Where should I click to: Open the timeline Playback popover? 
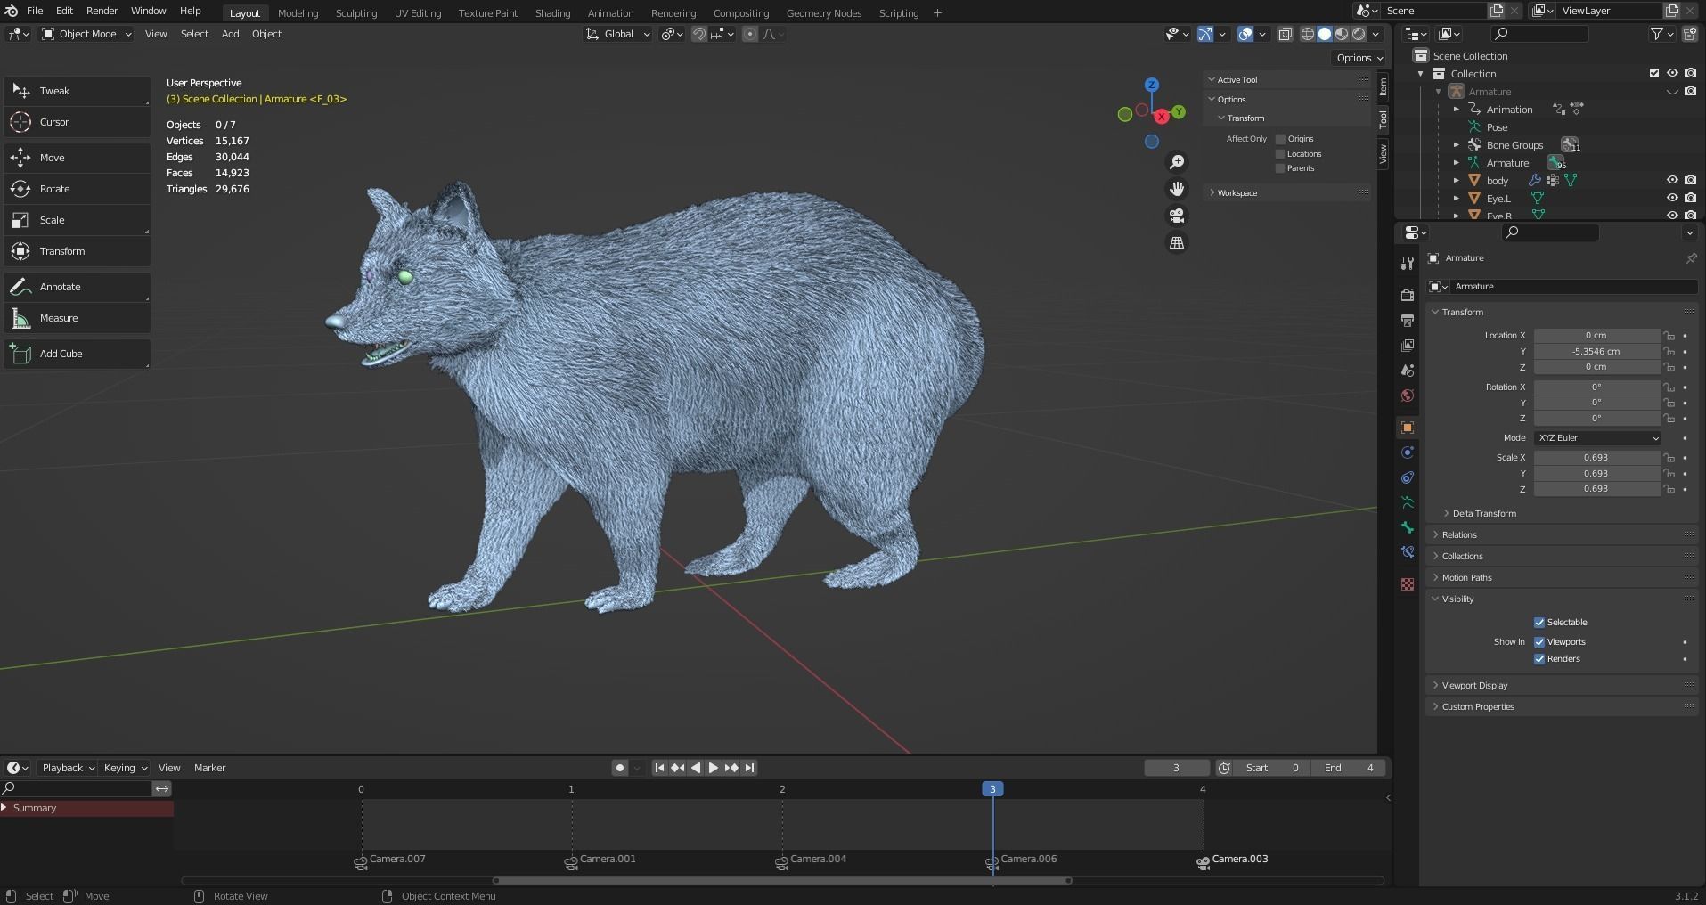coord(67,768)
